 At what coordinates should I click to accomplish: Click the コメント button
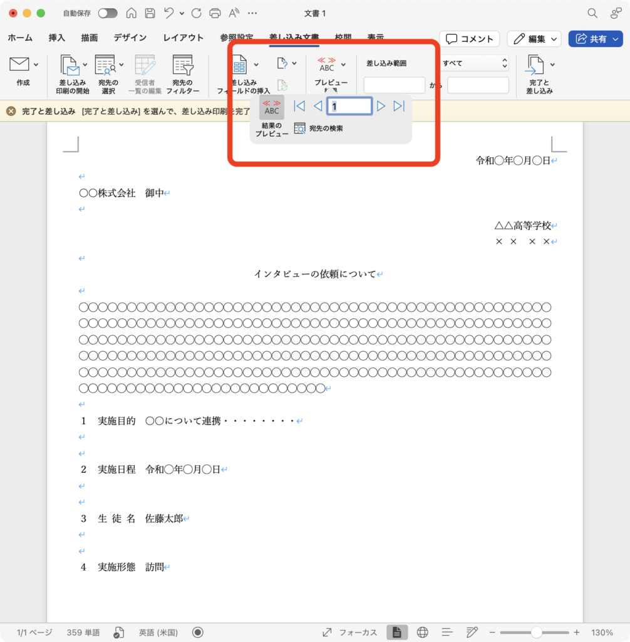click(x=469, y=39)
